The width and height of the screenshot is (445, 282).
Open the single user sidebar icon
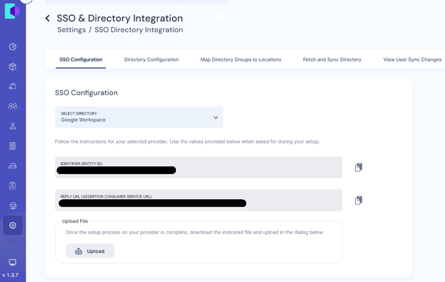click(13, 126)
